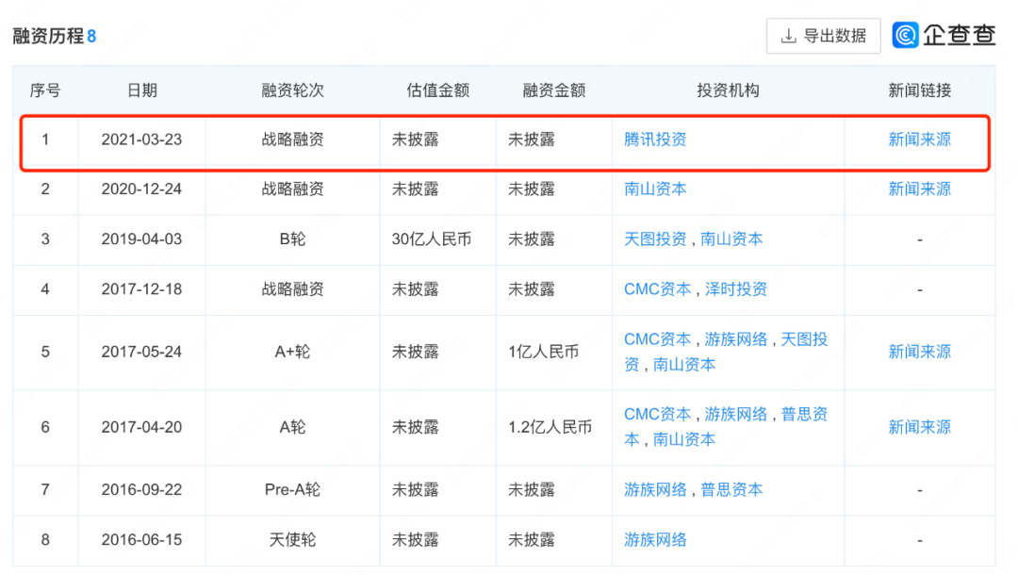Select the date cell 2021-03-23

point(141,140)
